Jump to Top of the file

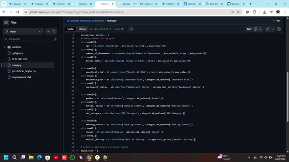pos(276,20)
